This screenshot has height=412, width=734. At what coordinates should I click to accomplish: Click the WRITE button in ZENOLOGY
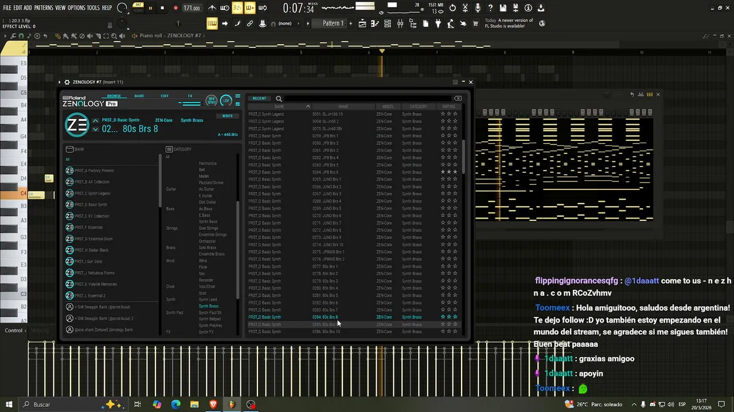pyautogui.click(x=228, y=116)
